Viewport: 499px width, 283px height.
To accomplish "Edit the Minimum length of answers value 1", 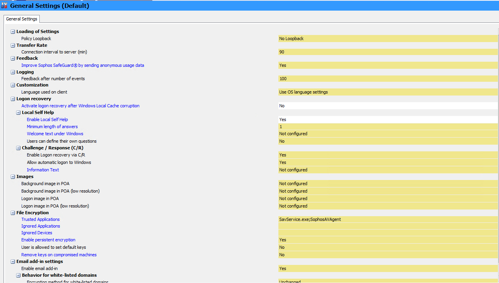I will point(388,127).
